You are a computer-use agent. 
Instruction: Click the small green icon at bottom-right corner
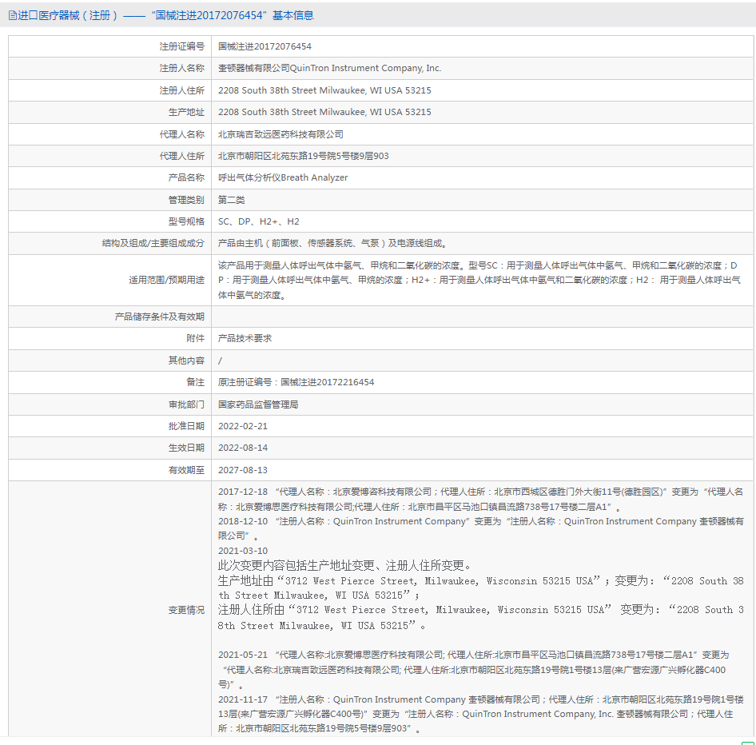click(x=747, y=743)
